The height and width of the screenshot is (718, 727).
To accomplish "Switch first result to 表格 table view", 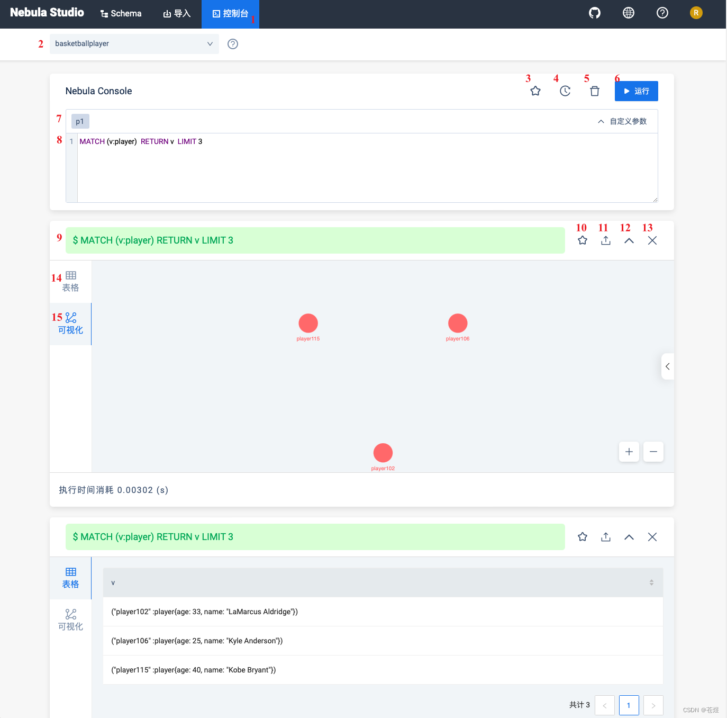I will click(70, 282).
